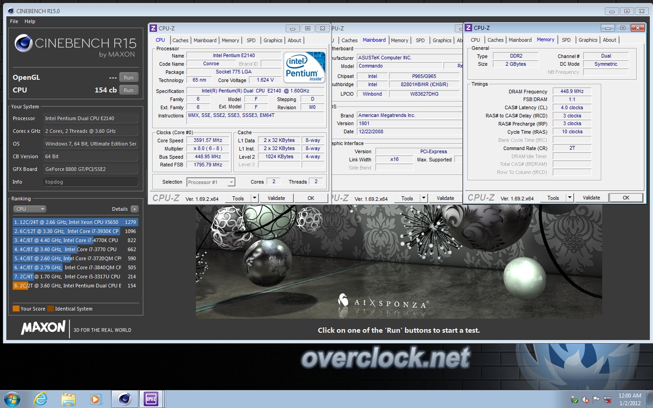Switch to Memory tab in middle CPU-Z window
Screen dimensions: 653x408
(x=400, y=40)
